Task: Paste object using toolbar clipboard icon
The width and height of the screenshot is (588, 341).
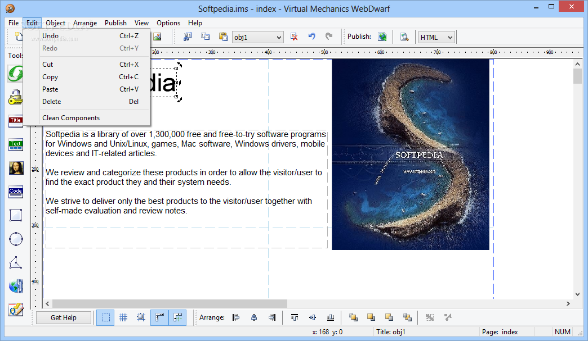Action: [223, 37]
